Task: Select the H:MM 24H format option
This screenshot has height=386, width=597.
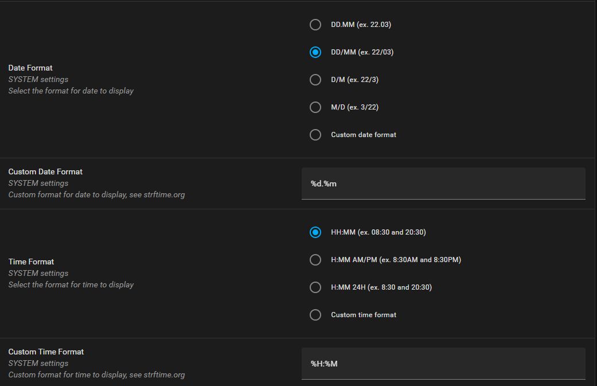Action: click(315, 287)
